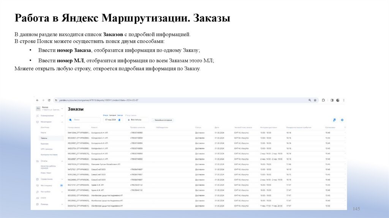
Task: Click the magnifier icon in Поиск field
Action: point(70,120)
